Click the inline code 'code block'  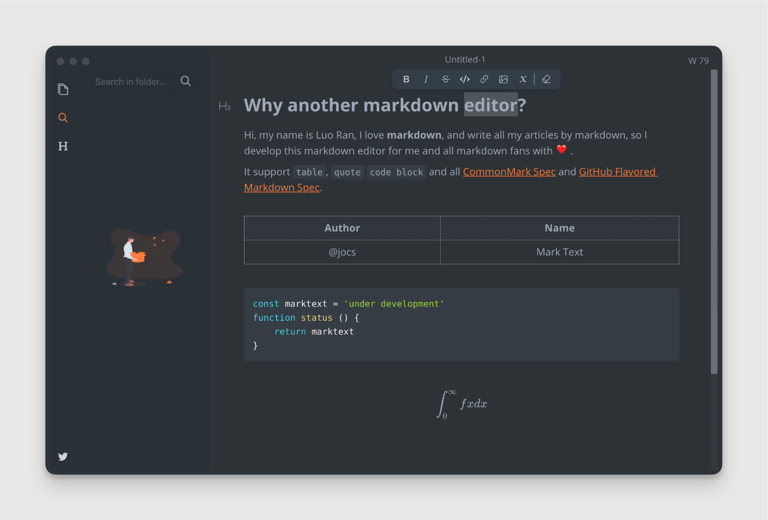pyautogui.click(x=396, y=172)
